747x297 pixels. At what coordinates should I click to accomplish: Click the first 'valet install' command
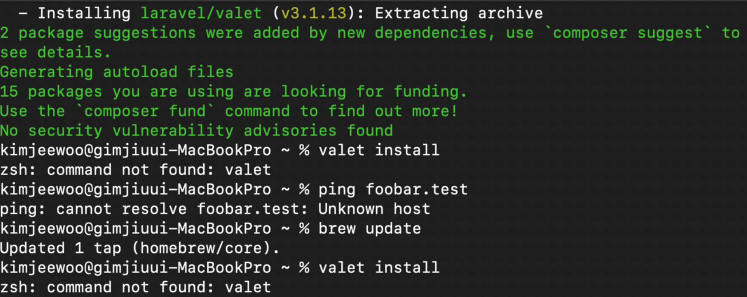379,150
